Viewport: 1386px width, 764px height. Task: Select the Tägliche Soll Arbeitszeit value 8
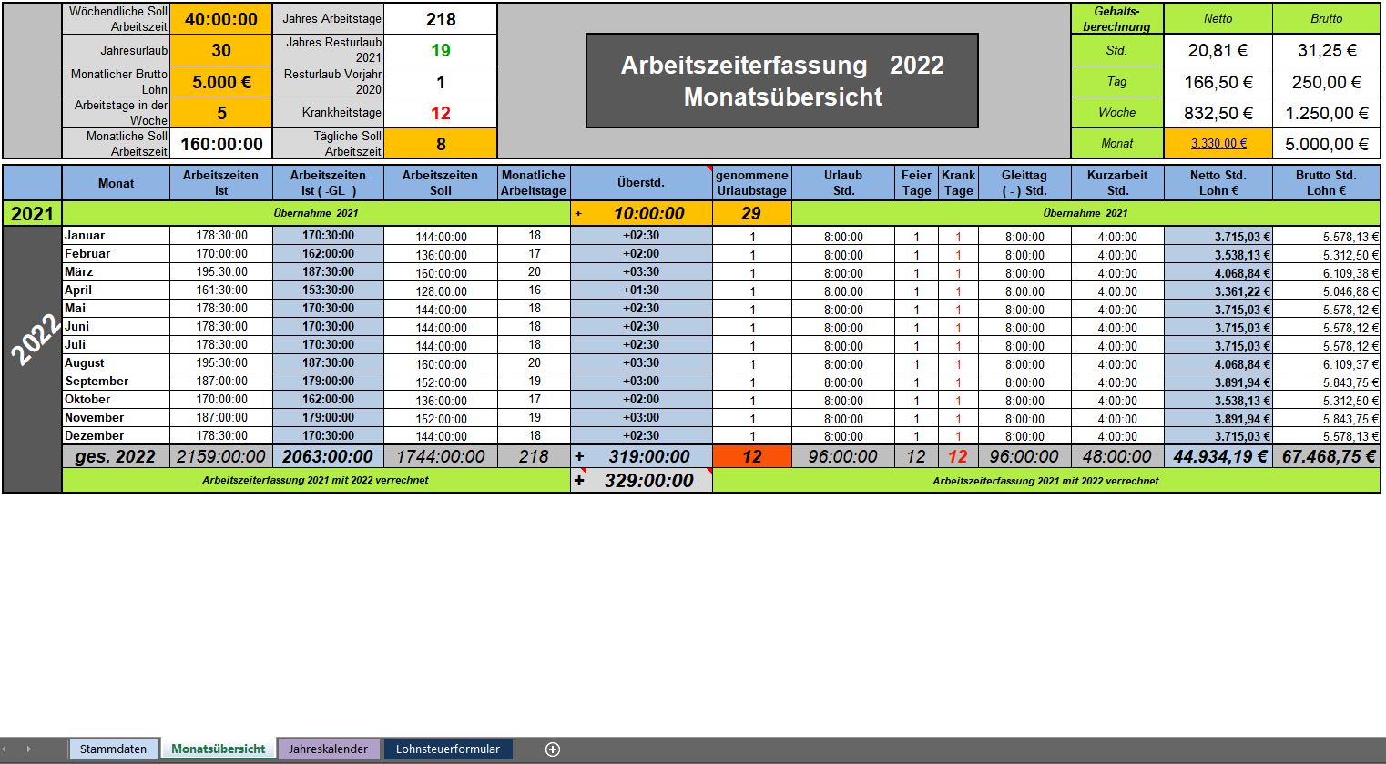(x=441, y=144)
